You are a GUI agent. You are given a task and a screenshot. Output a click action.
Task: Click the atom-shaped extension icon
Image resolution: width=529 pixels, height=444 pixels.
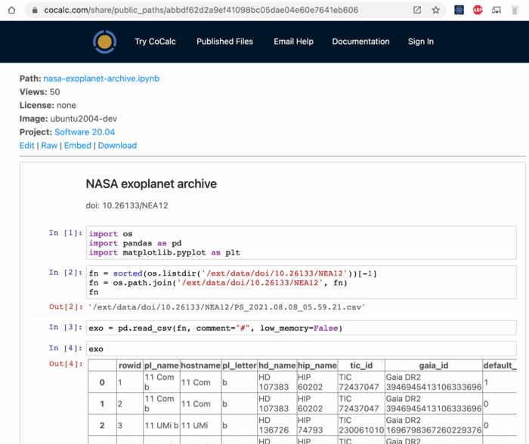[459, 11]
